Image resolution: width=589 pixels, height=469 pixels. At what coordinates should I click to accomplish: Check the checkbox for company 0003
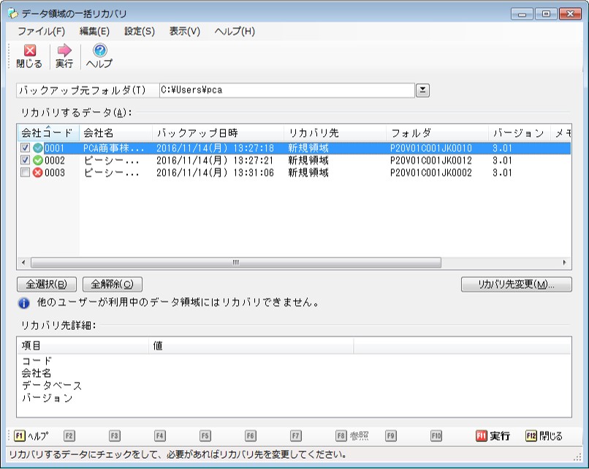click(x=25, y=173)
